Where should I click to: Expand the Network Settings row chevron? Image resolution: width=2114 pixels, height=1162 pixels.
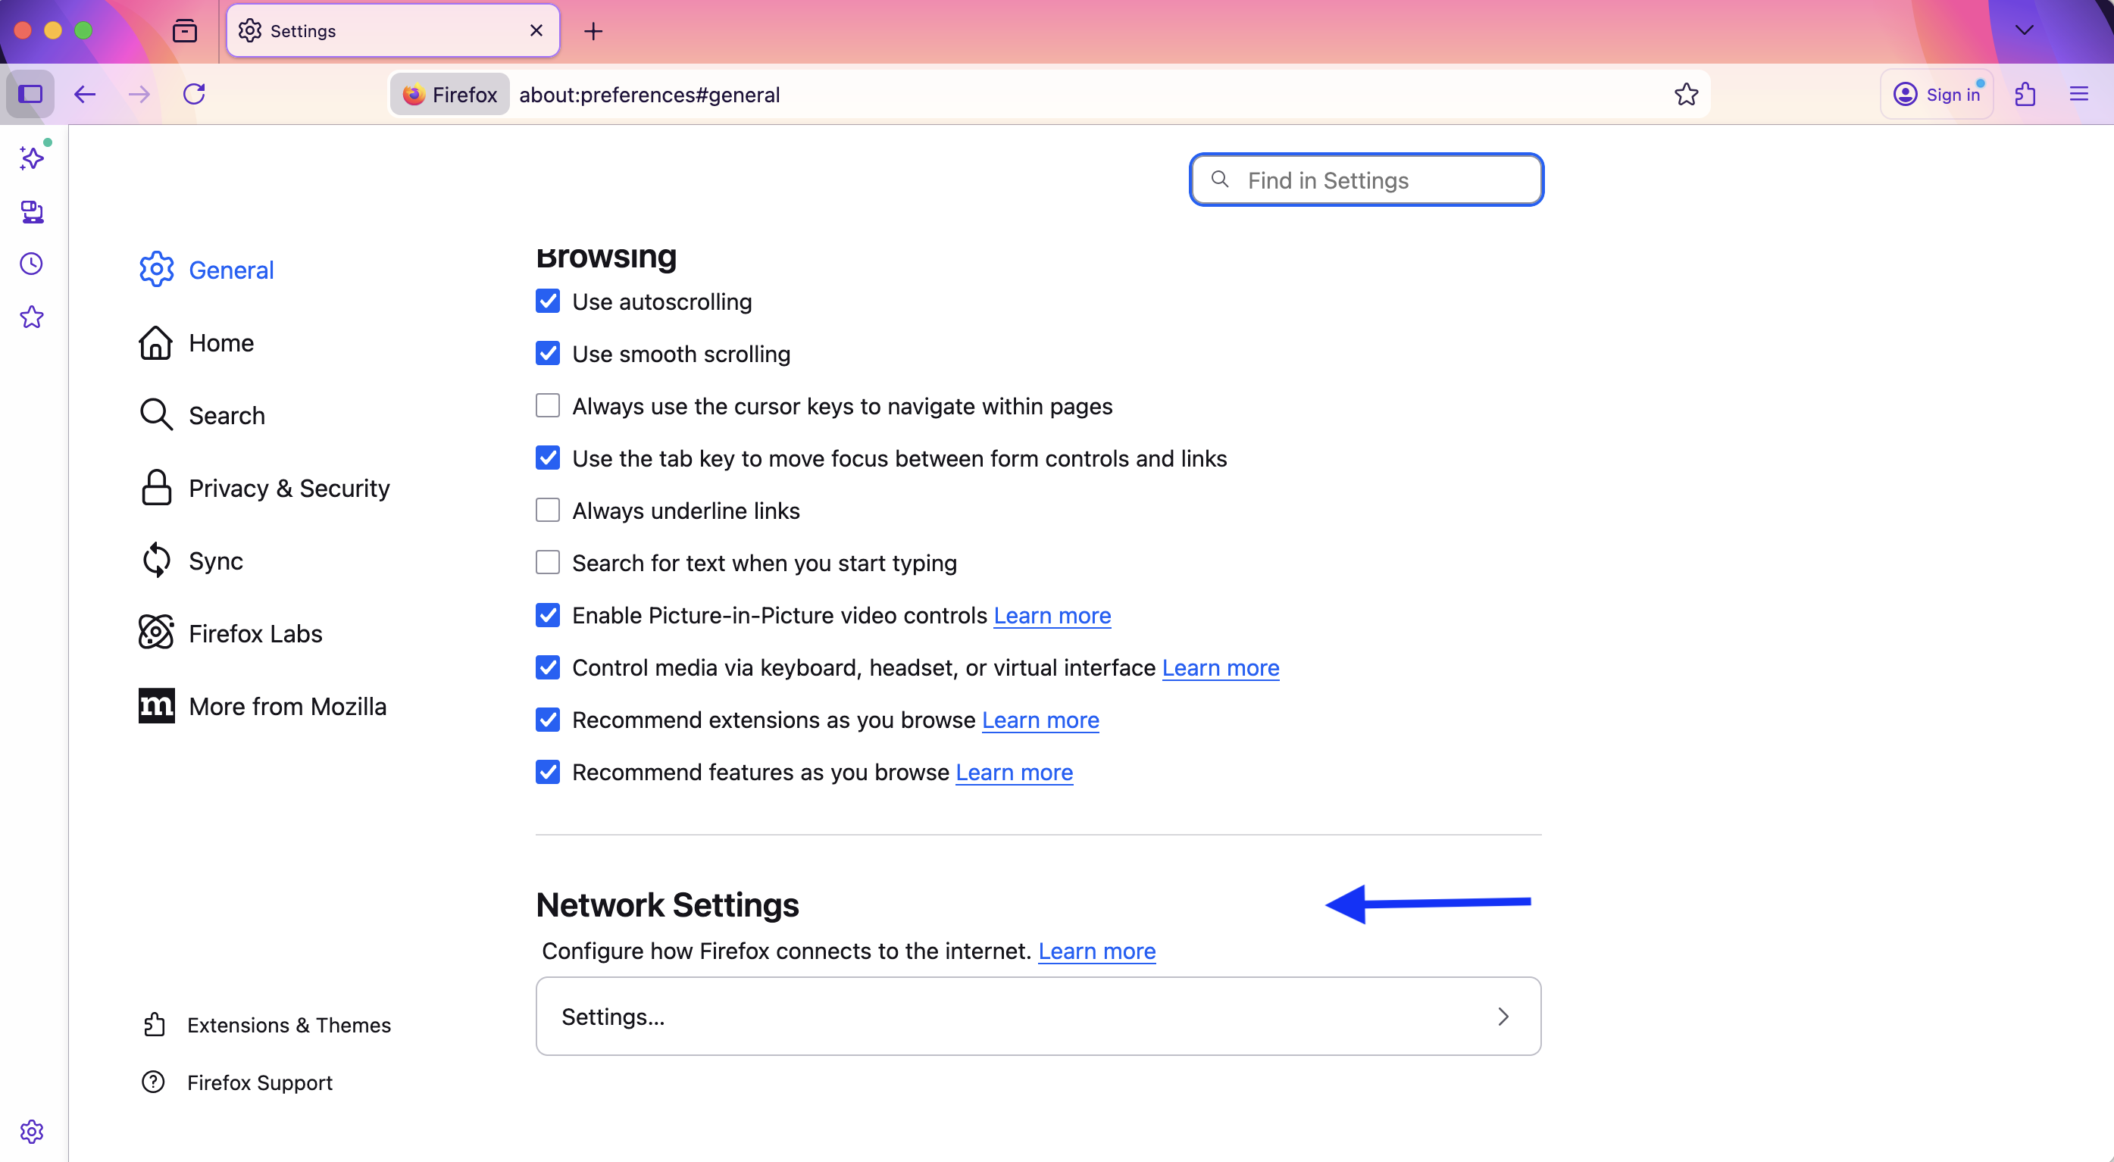[x=1503, y=1017]
